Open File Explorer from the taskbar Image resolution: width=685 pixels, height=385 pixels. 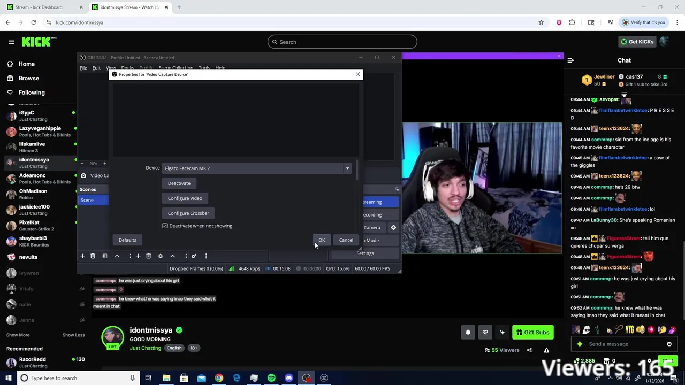tap(166, 378)
